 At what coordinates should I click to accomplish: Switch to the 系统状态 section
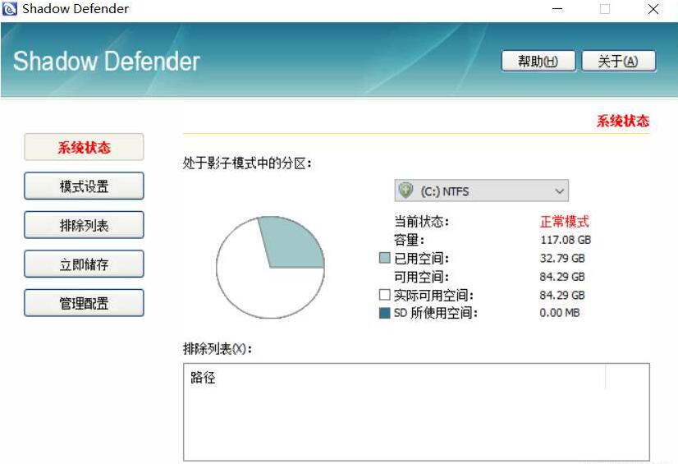click(84, 148)
